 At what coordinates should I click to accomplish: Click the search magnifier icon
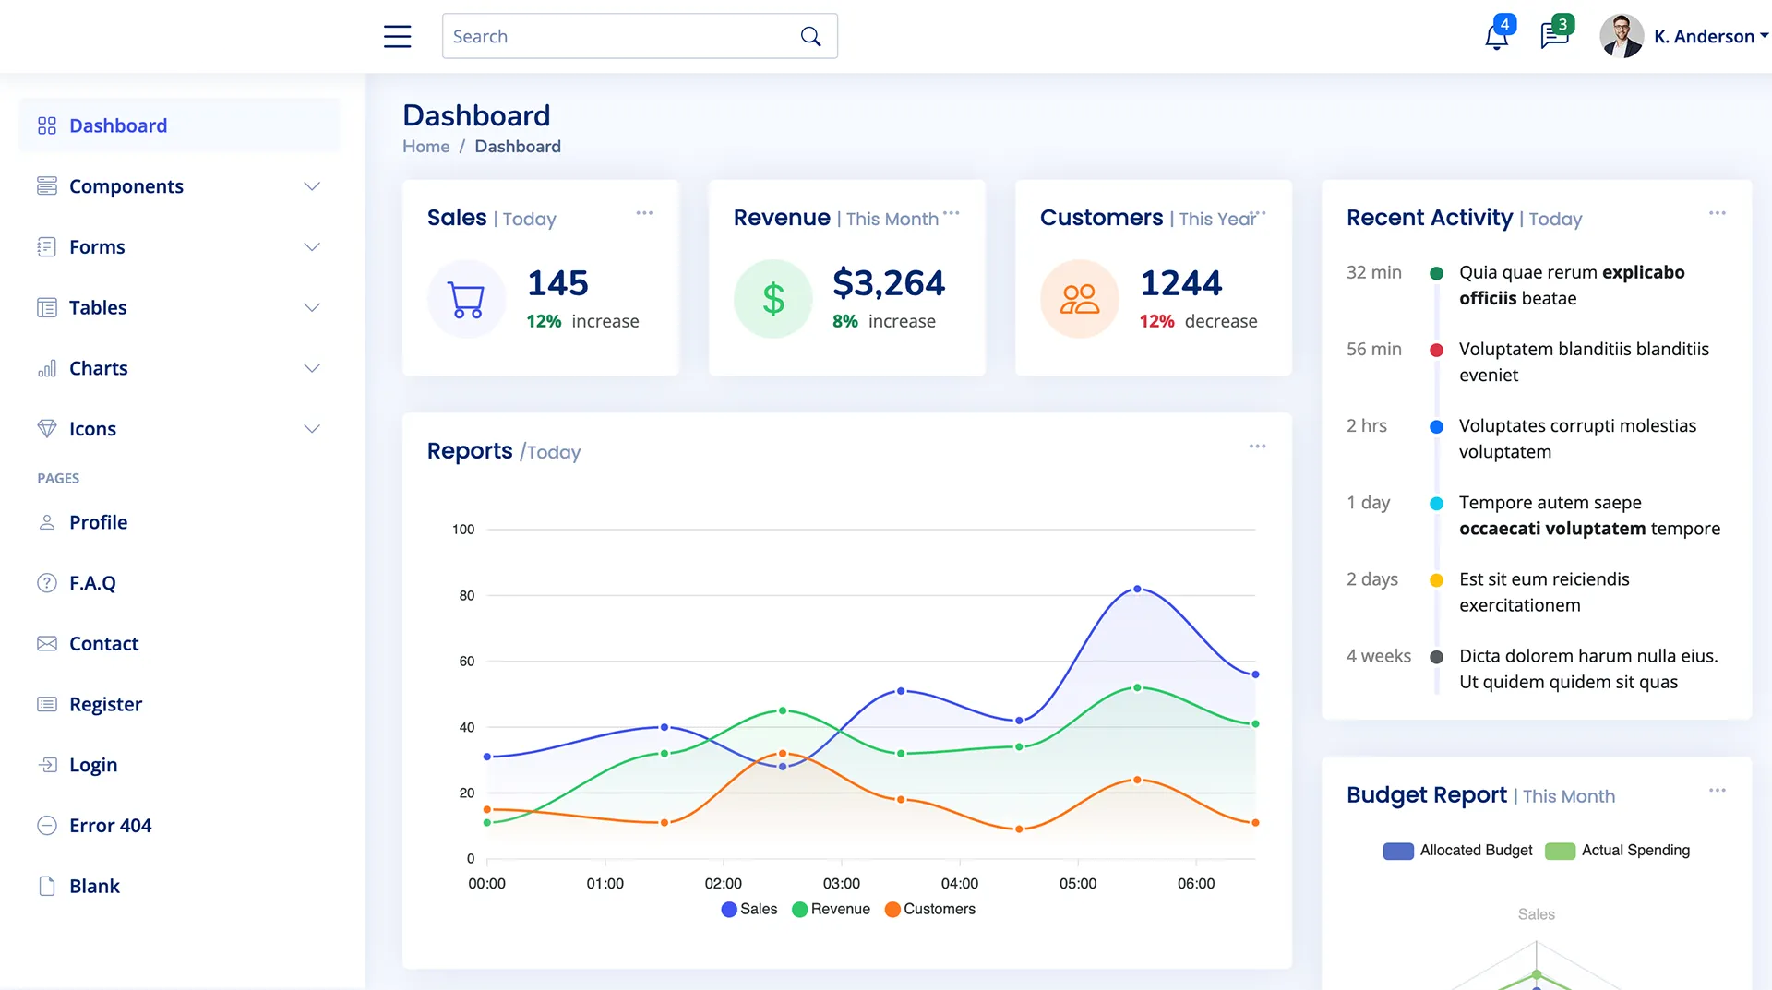pos(810,36)
